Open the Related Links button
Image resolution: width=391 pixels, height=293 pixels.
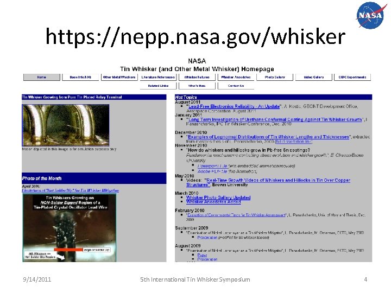point(158,86)
